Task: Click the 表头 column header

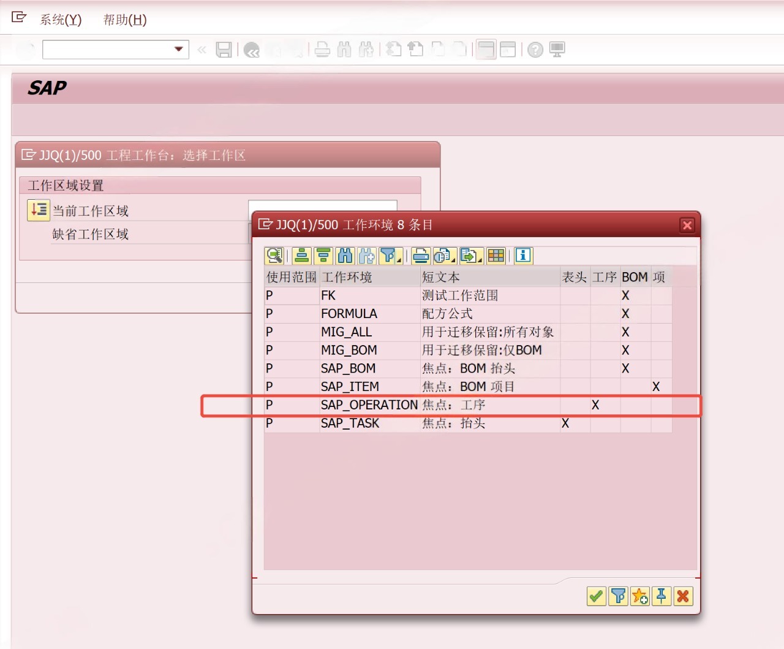Action: pyautogui.click(x=575, y=277)
